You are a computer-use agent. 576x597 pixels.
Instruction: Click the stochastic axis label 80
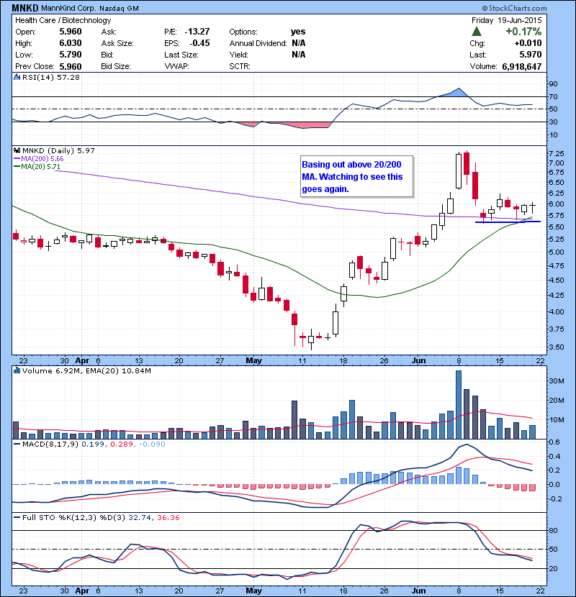pyautogui.click(x=553, y=530)
